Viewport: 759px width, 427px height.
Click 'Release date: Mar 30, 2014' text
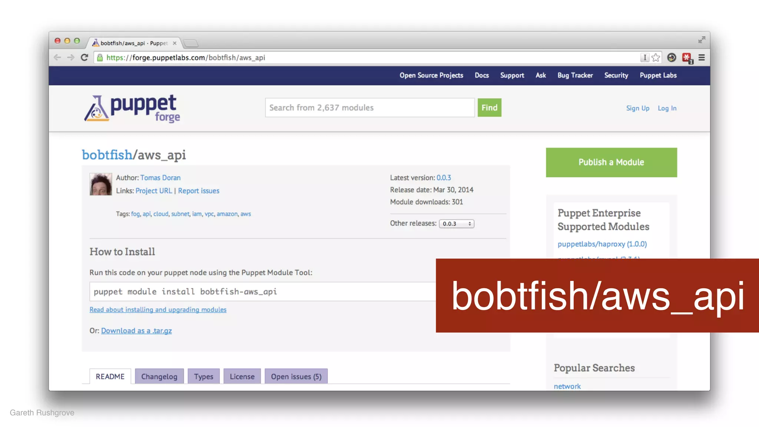(432, 189)
